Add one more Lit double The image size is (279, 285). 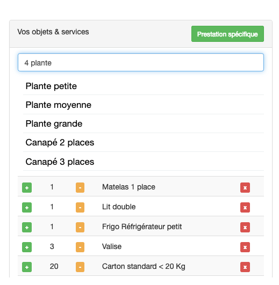click(x=27, y=207)
